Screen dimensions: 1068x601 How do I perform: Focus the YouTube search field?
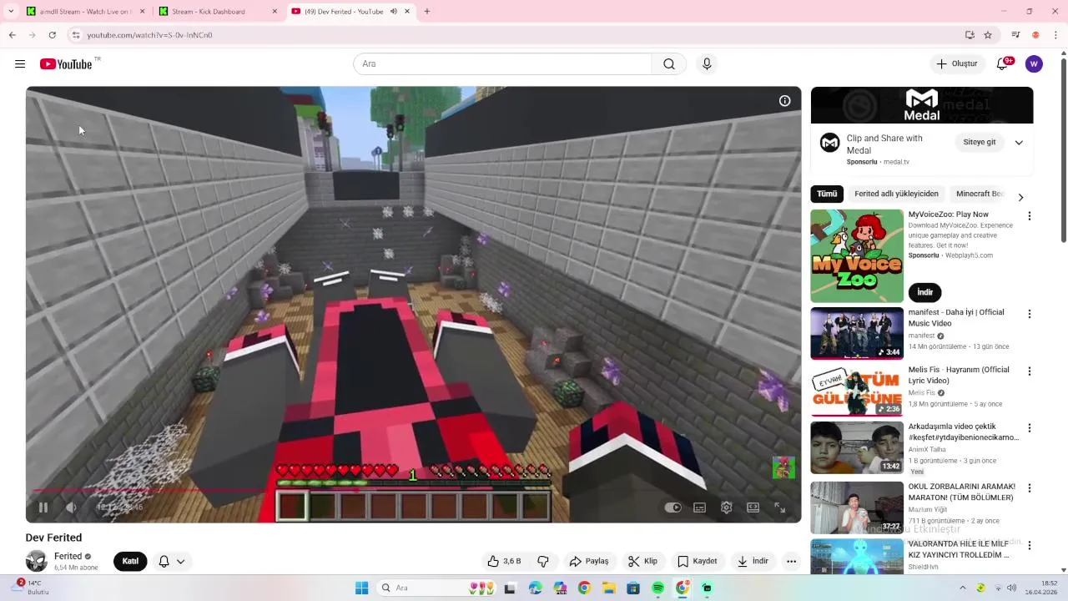pos(502,64)
